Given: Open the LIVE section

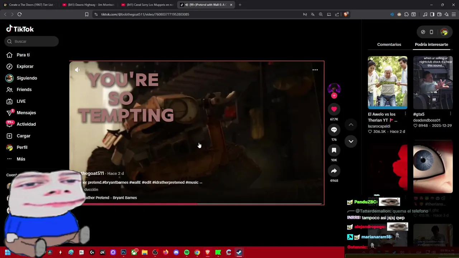Looking at the screenshot, I should pos(21,101).
